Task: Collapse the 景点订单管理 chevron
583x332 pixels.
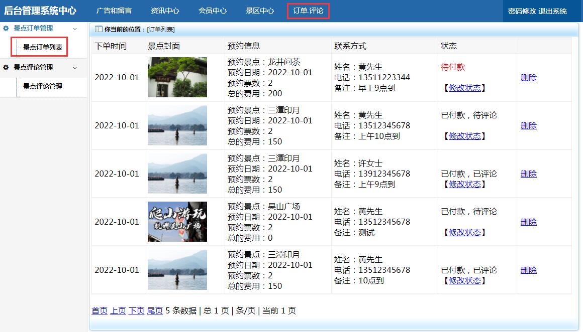Action: click(75, 29)
